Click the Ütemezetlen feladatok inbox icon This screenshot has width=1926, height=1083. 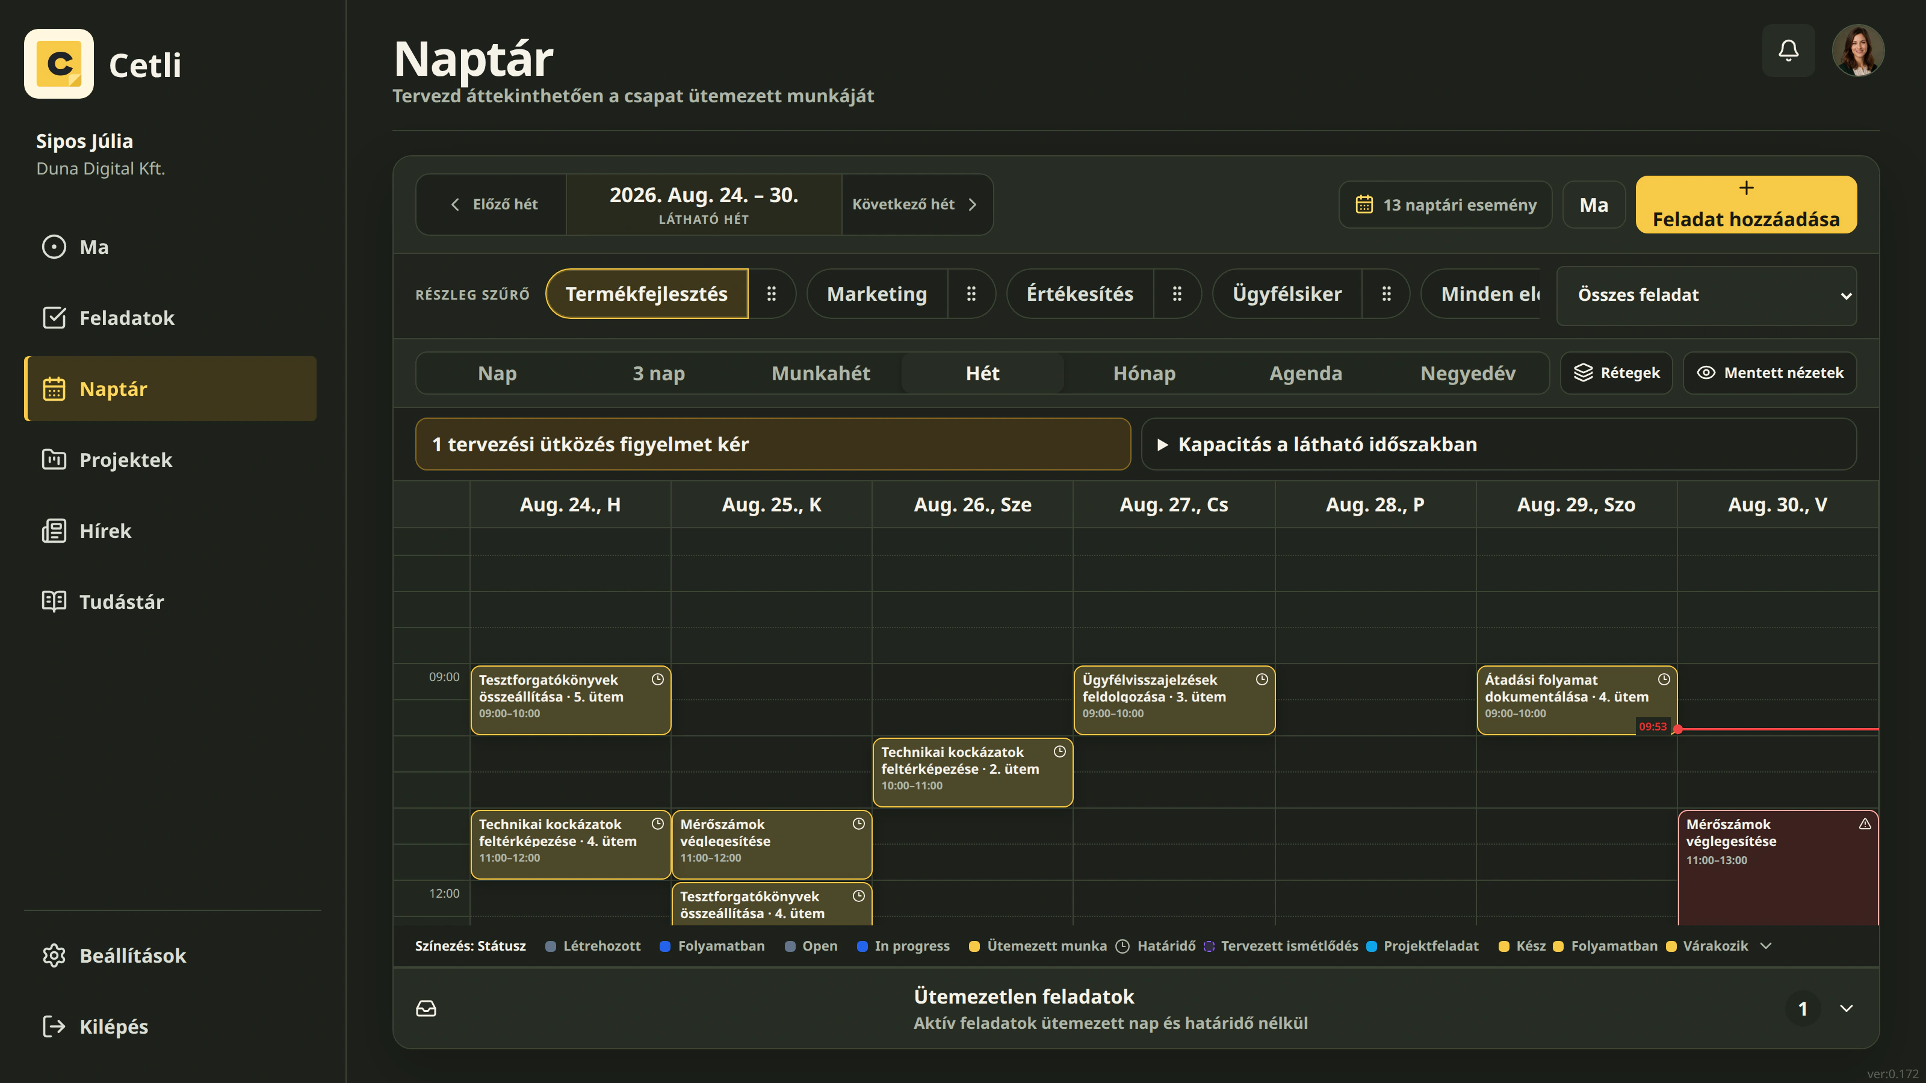[x=426, y=1008]
